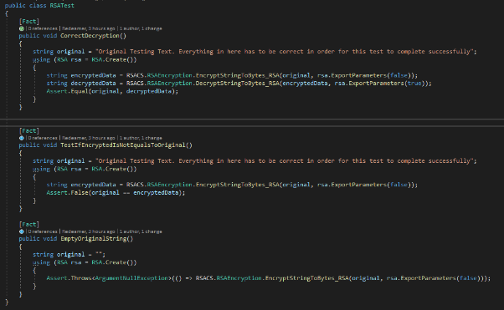504x310 pixels.
Task: Open 'Redeemer, 3 hours ago' CodeLens above TestIfEncryptedIsNotEqualsToOriginal
Action: pyautogui.click(x=88, y=138)
